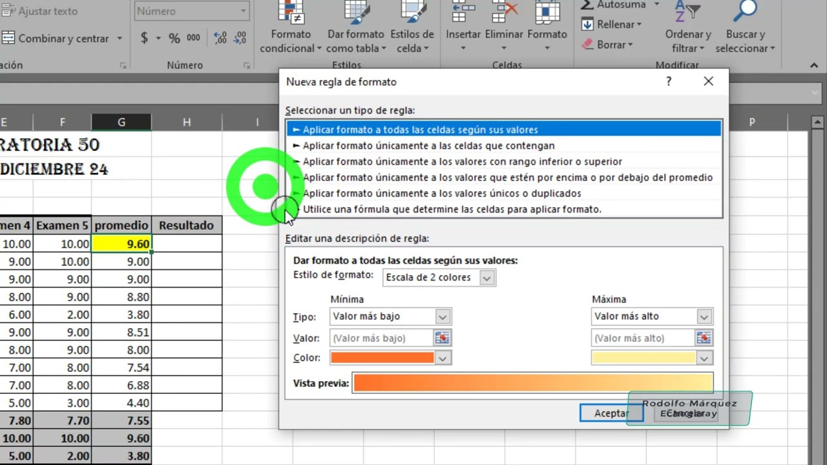
Task: Select rule: valores únicos o duplicados
Action: point(504,193)
